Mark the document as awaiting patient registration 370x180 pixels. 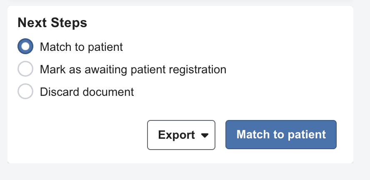[x=25, y=69]
